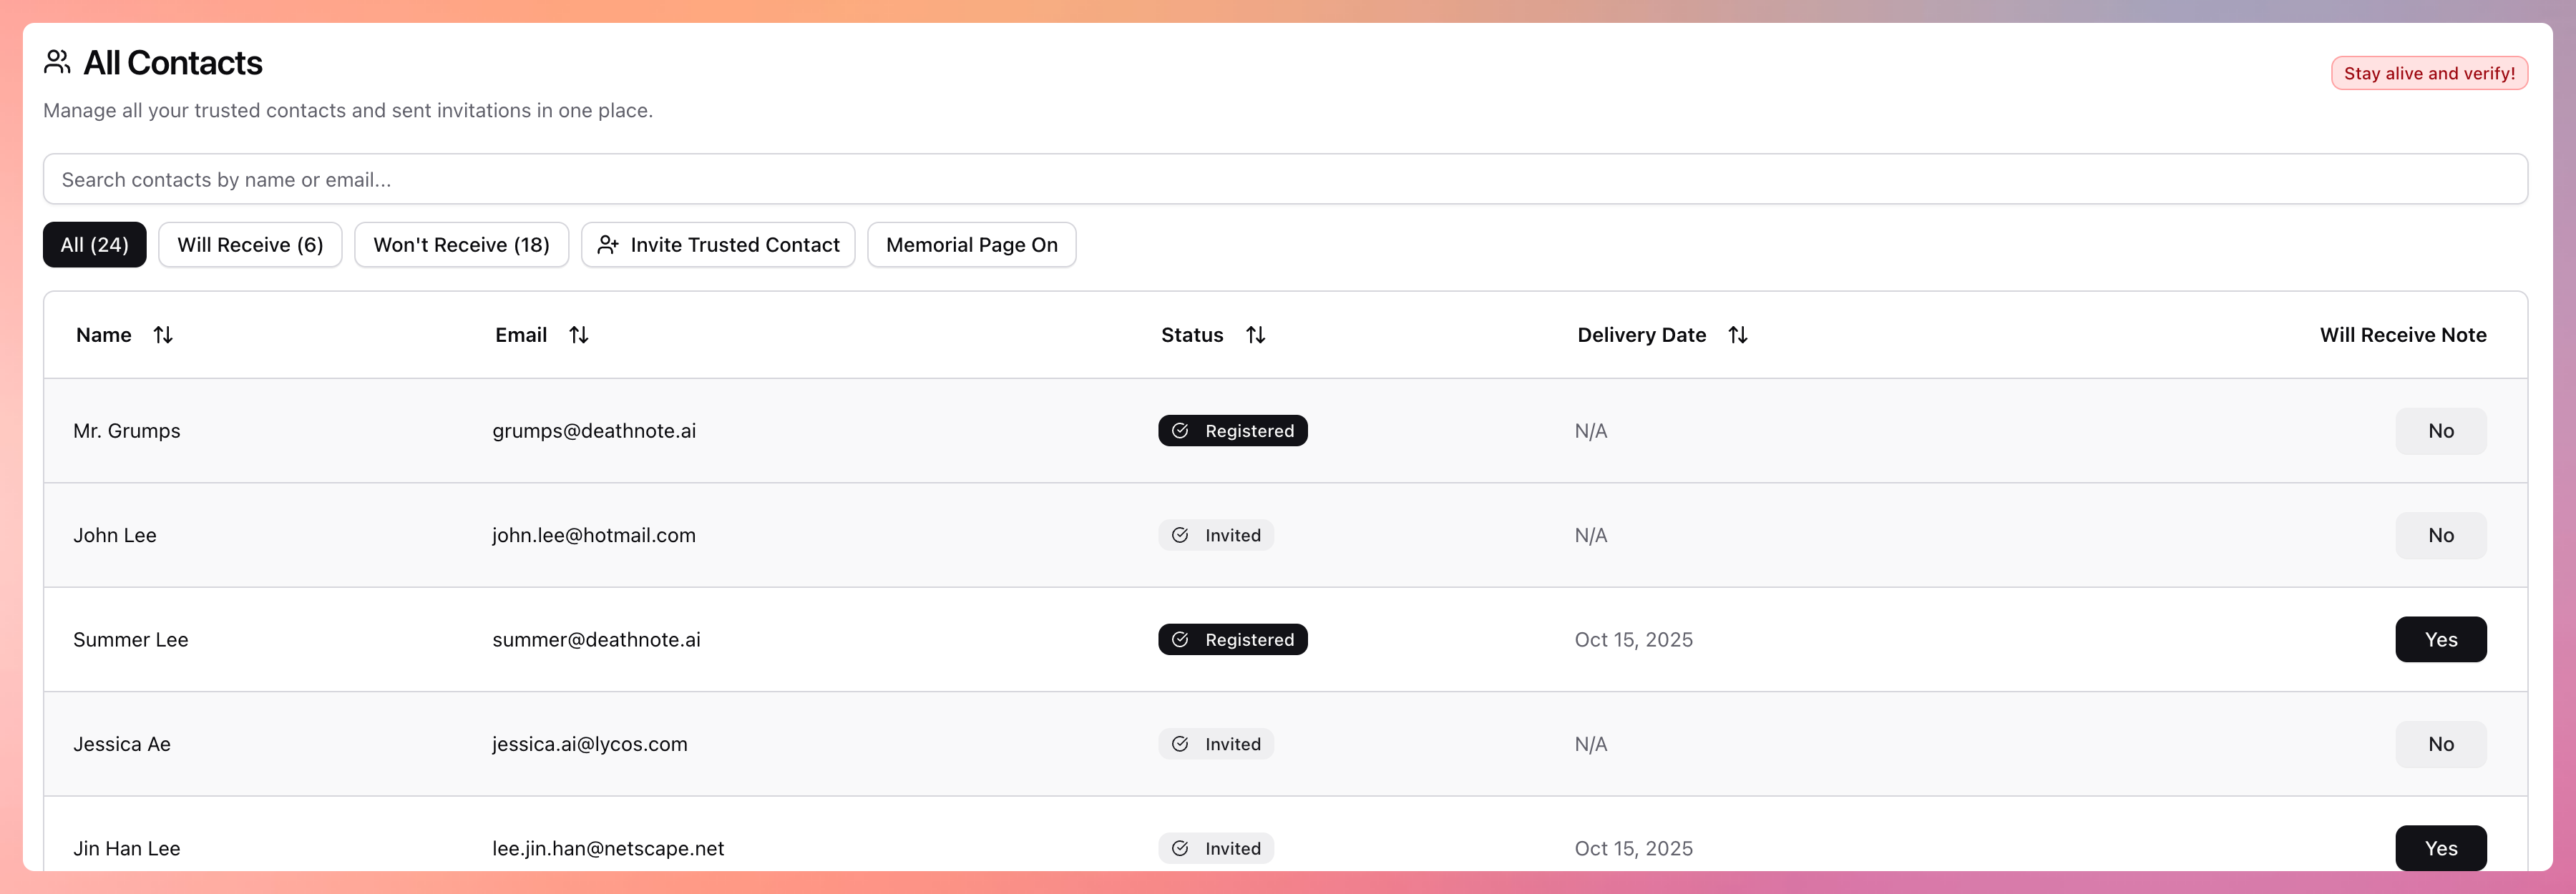The image size is (2576, 894).
Task: Toggle John Lee receive note No
Action: pos(2439,535)
